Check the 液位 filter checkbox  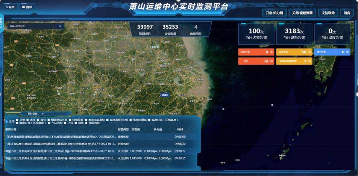point(38,120)
